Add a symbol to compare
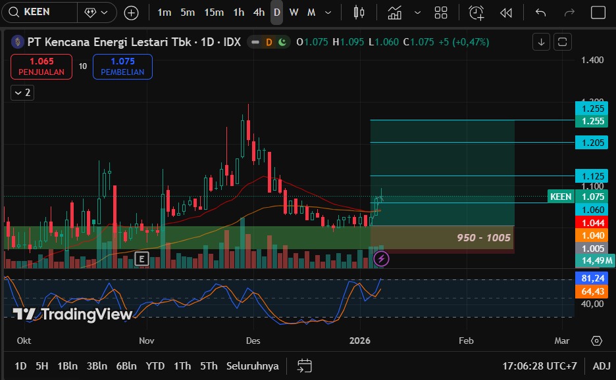This screenshot has height=380, width=616. 132,12
